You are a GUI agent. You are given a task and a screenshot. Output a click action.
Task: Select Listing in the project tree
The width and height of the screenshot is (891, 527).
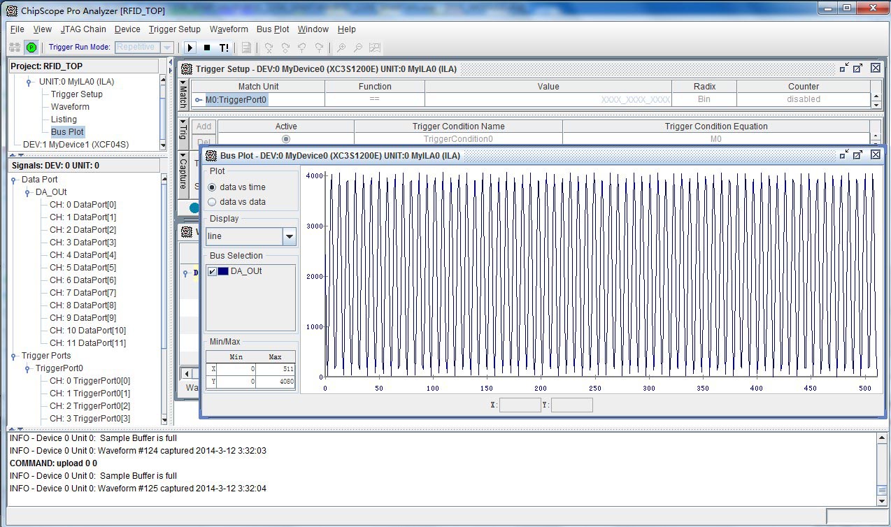click(x=64, y=120)
